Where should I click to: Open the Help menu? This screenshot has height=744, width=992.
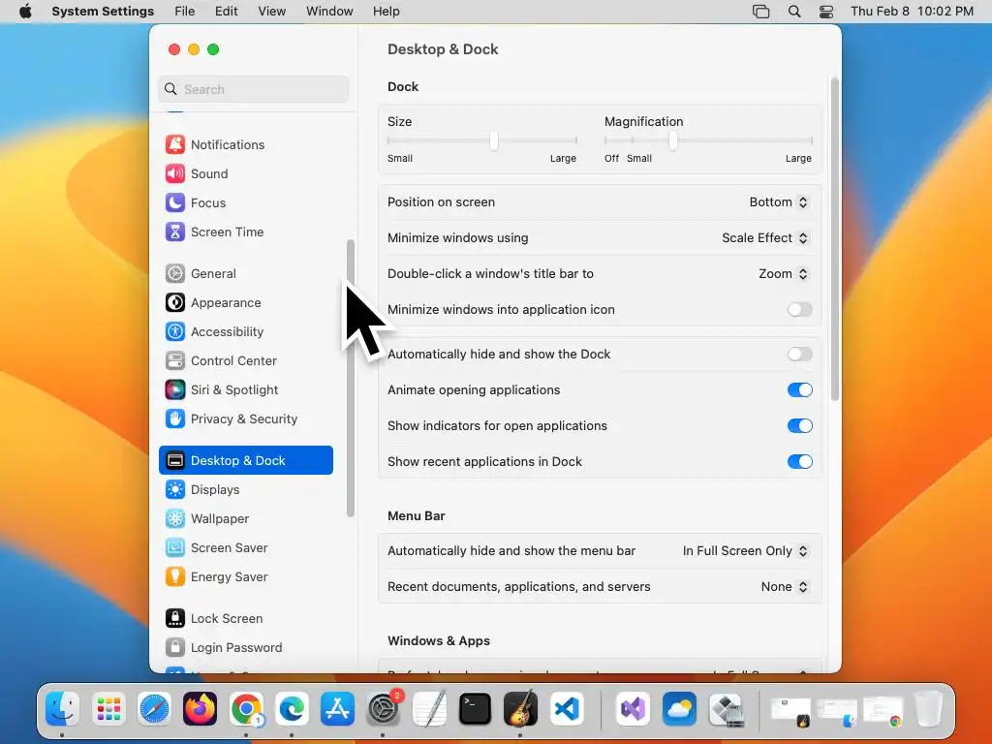coord(386,12)
